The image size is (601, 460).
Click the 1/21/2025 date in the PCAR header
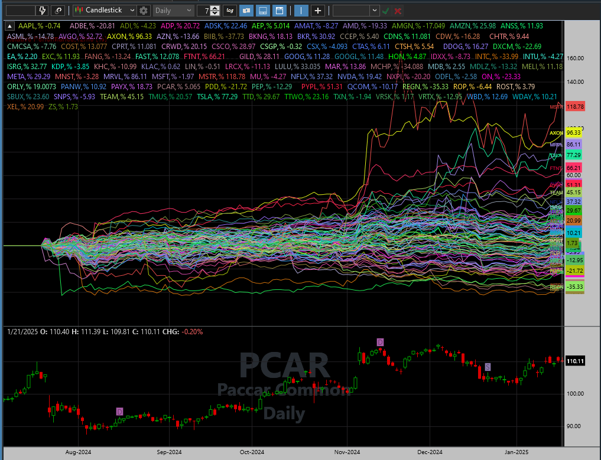coord(22,332)
